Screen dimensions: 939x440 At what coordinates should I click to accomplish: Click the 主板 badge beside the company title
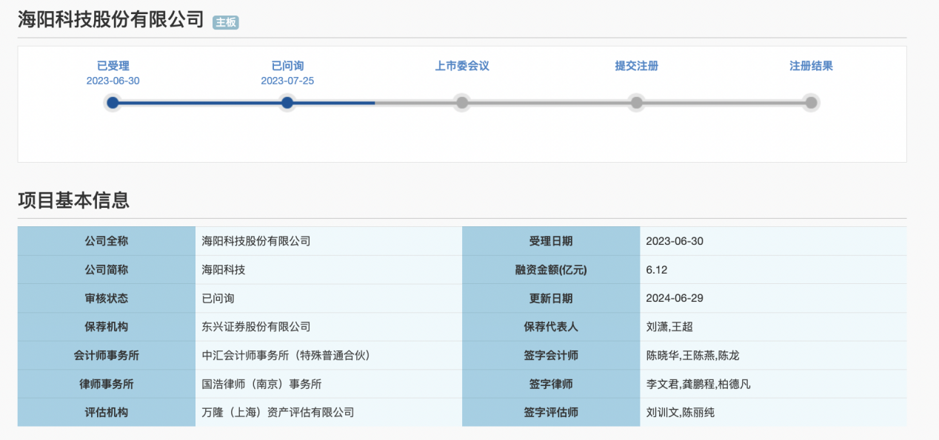coord(226,22)
